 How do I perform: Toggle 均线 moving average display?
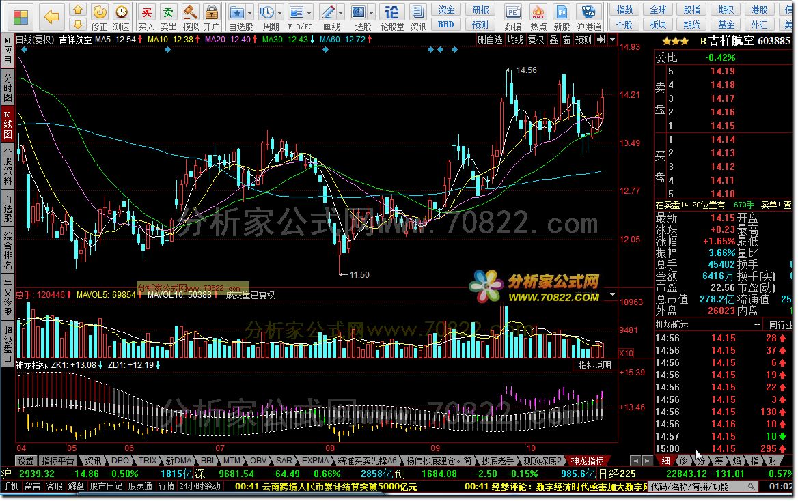(515, 39)
